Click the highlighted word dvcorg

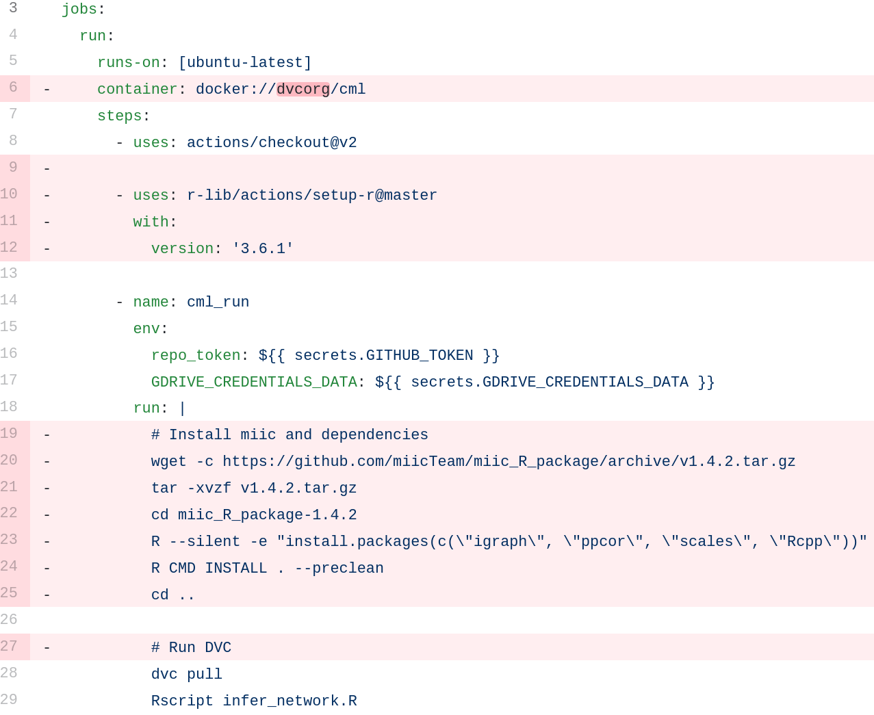point(303,90)
